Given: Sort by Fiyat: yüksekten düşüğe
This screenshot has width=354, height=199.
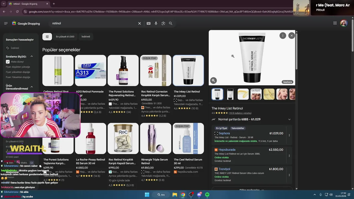Looking at the screenshot, I should pyautogui.click(x=18, y=72).
